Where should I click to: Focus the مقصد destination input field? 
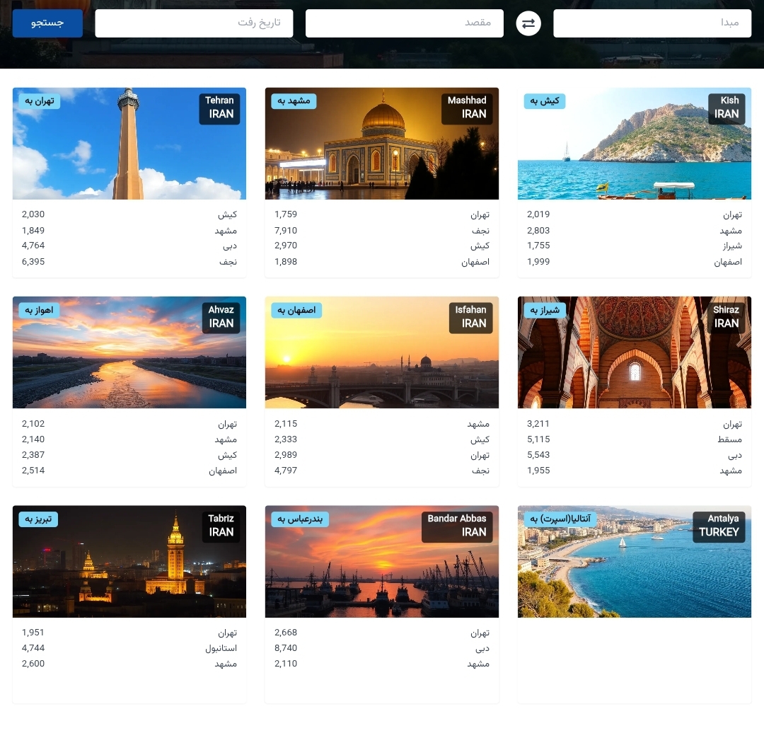(x=405, y=23)
